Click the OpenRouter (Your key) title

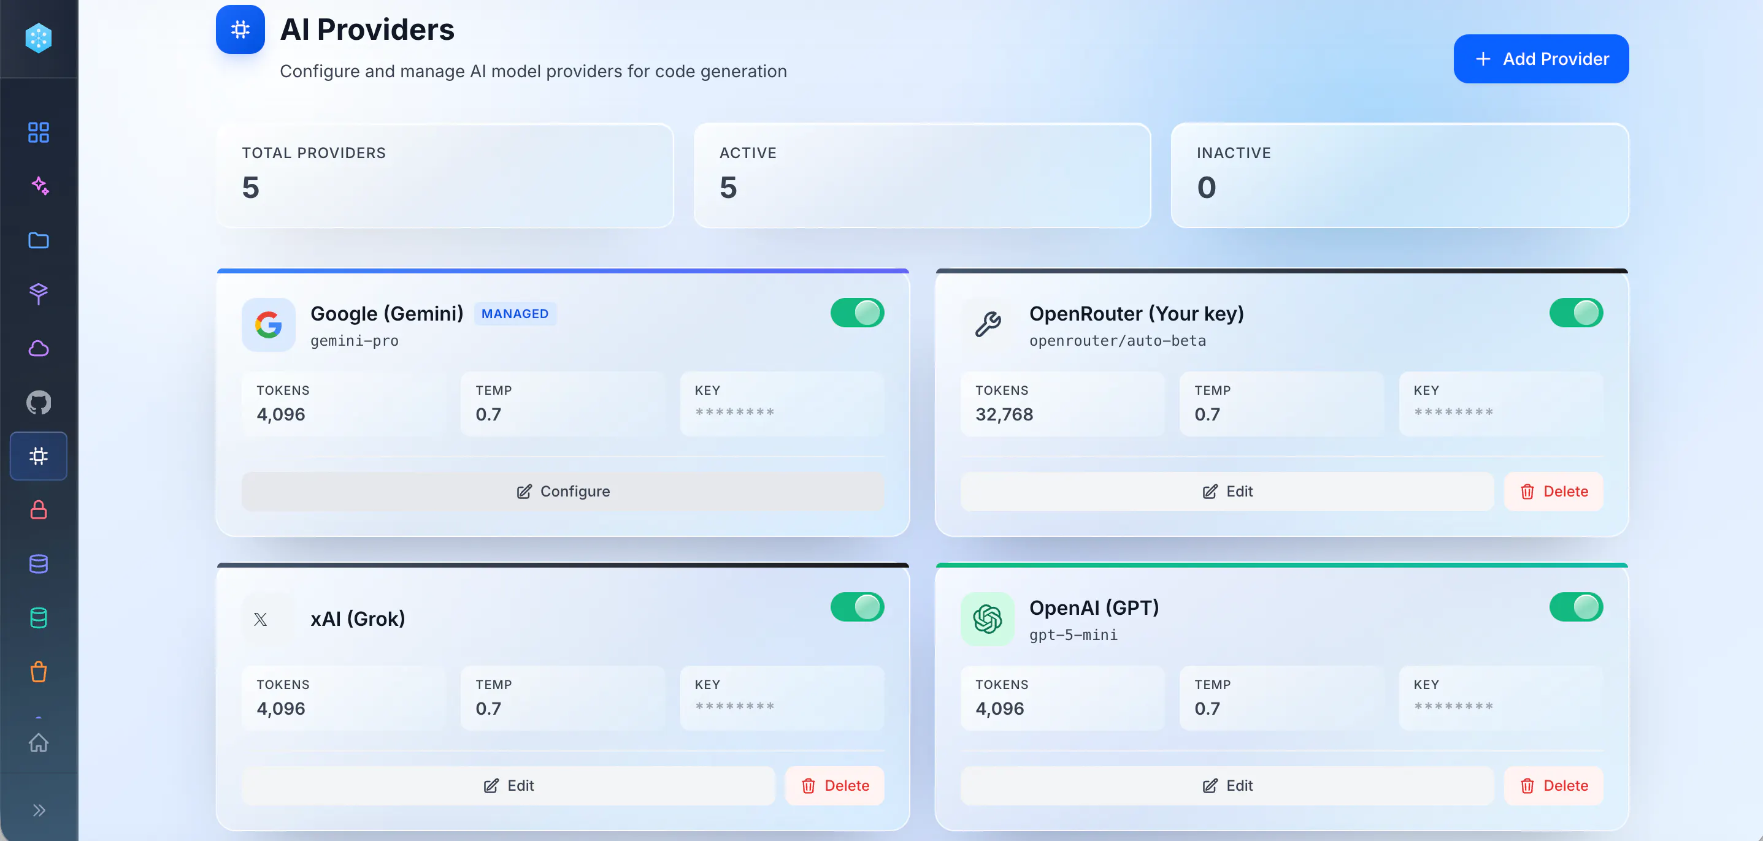[x=1136, y=314]
